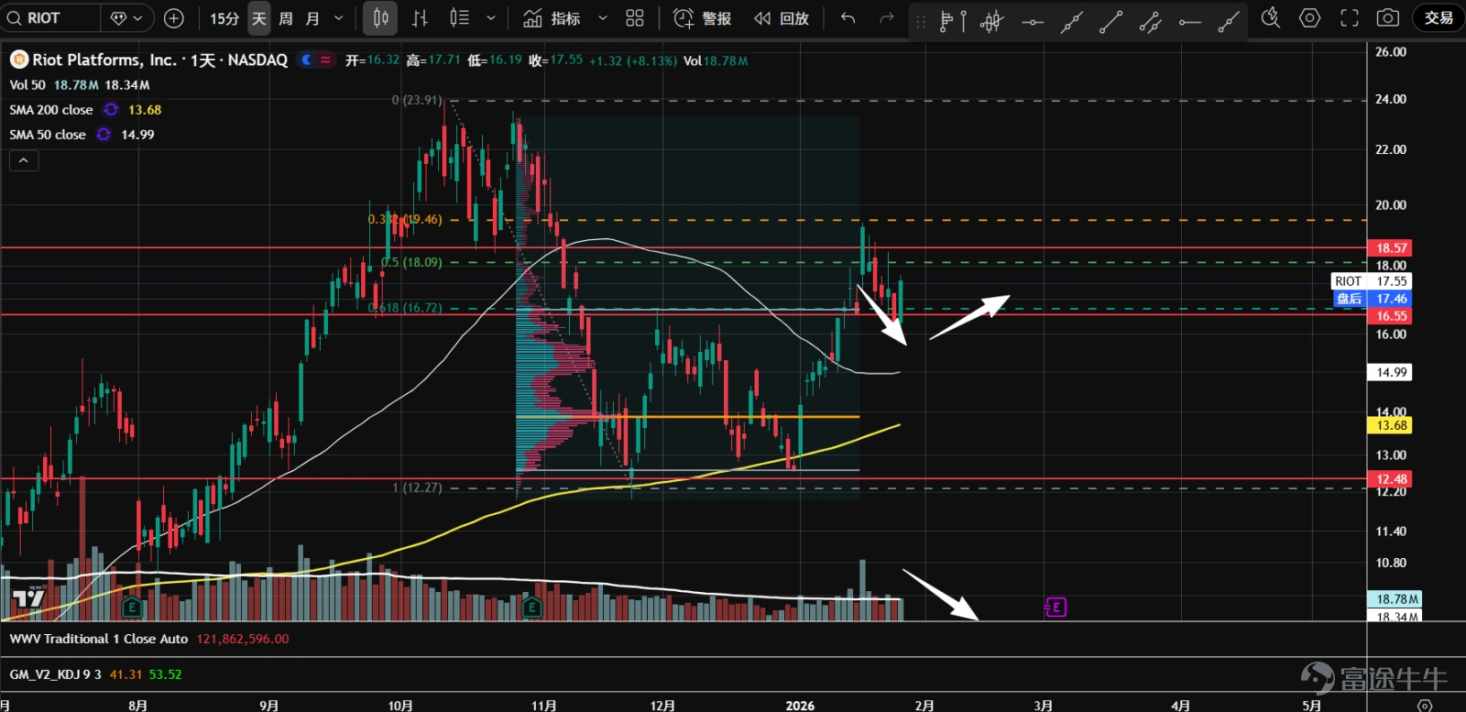
Task: Add a symbol with the plus icon
Action: click(x=174, y=17)
